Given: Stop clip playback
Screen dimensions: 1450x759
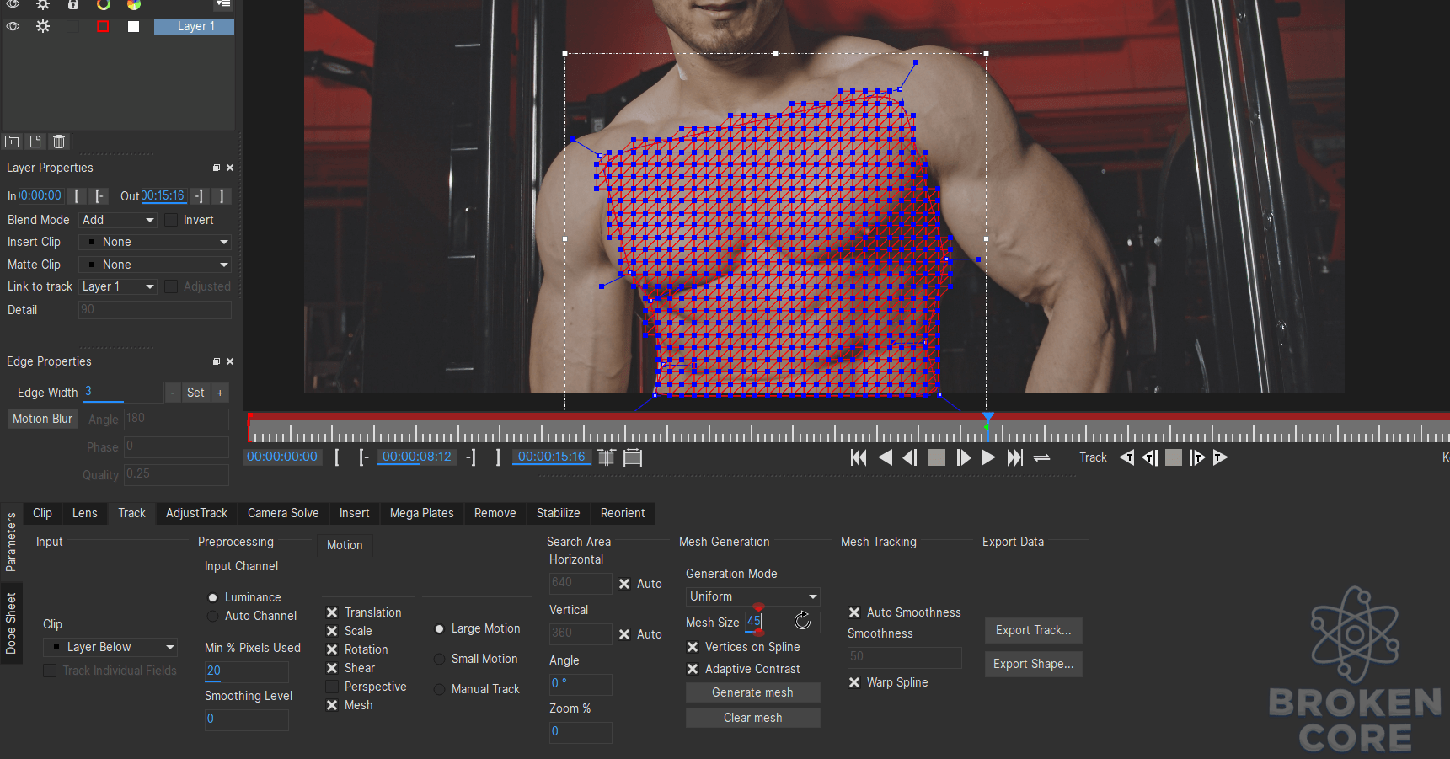Looking at the screenshot, I should [x=936, y=457].
